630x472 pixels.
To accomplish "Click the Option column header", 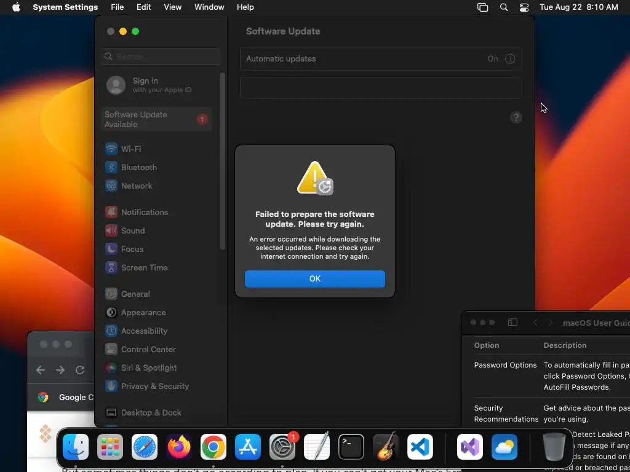I will tap(487, 345).
